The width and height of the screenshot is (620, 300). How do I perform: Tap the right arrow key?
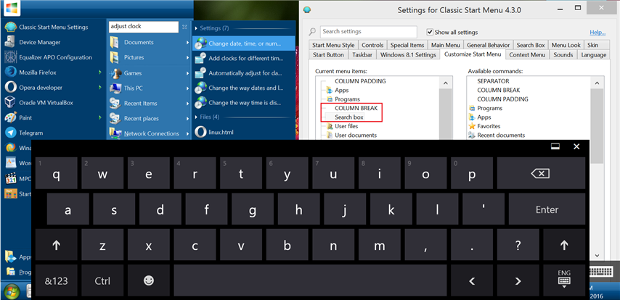click(x=518, y=280)
